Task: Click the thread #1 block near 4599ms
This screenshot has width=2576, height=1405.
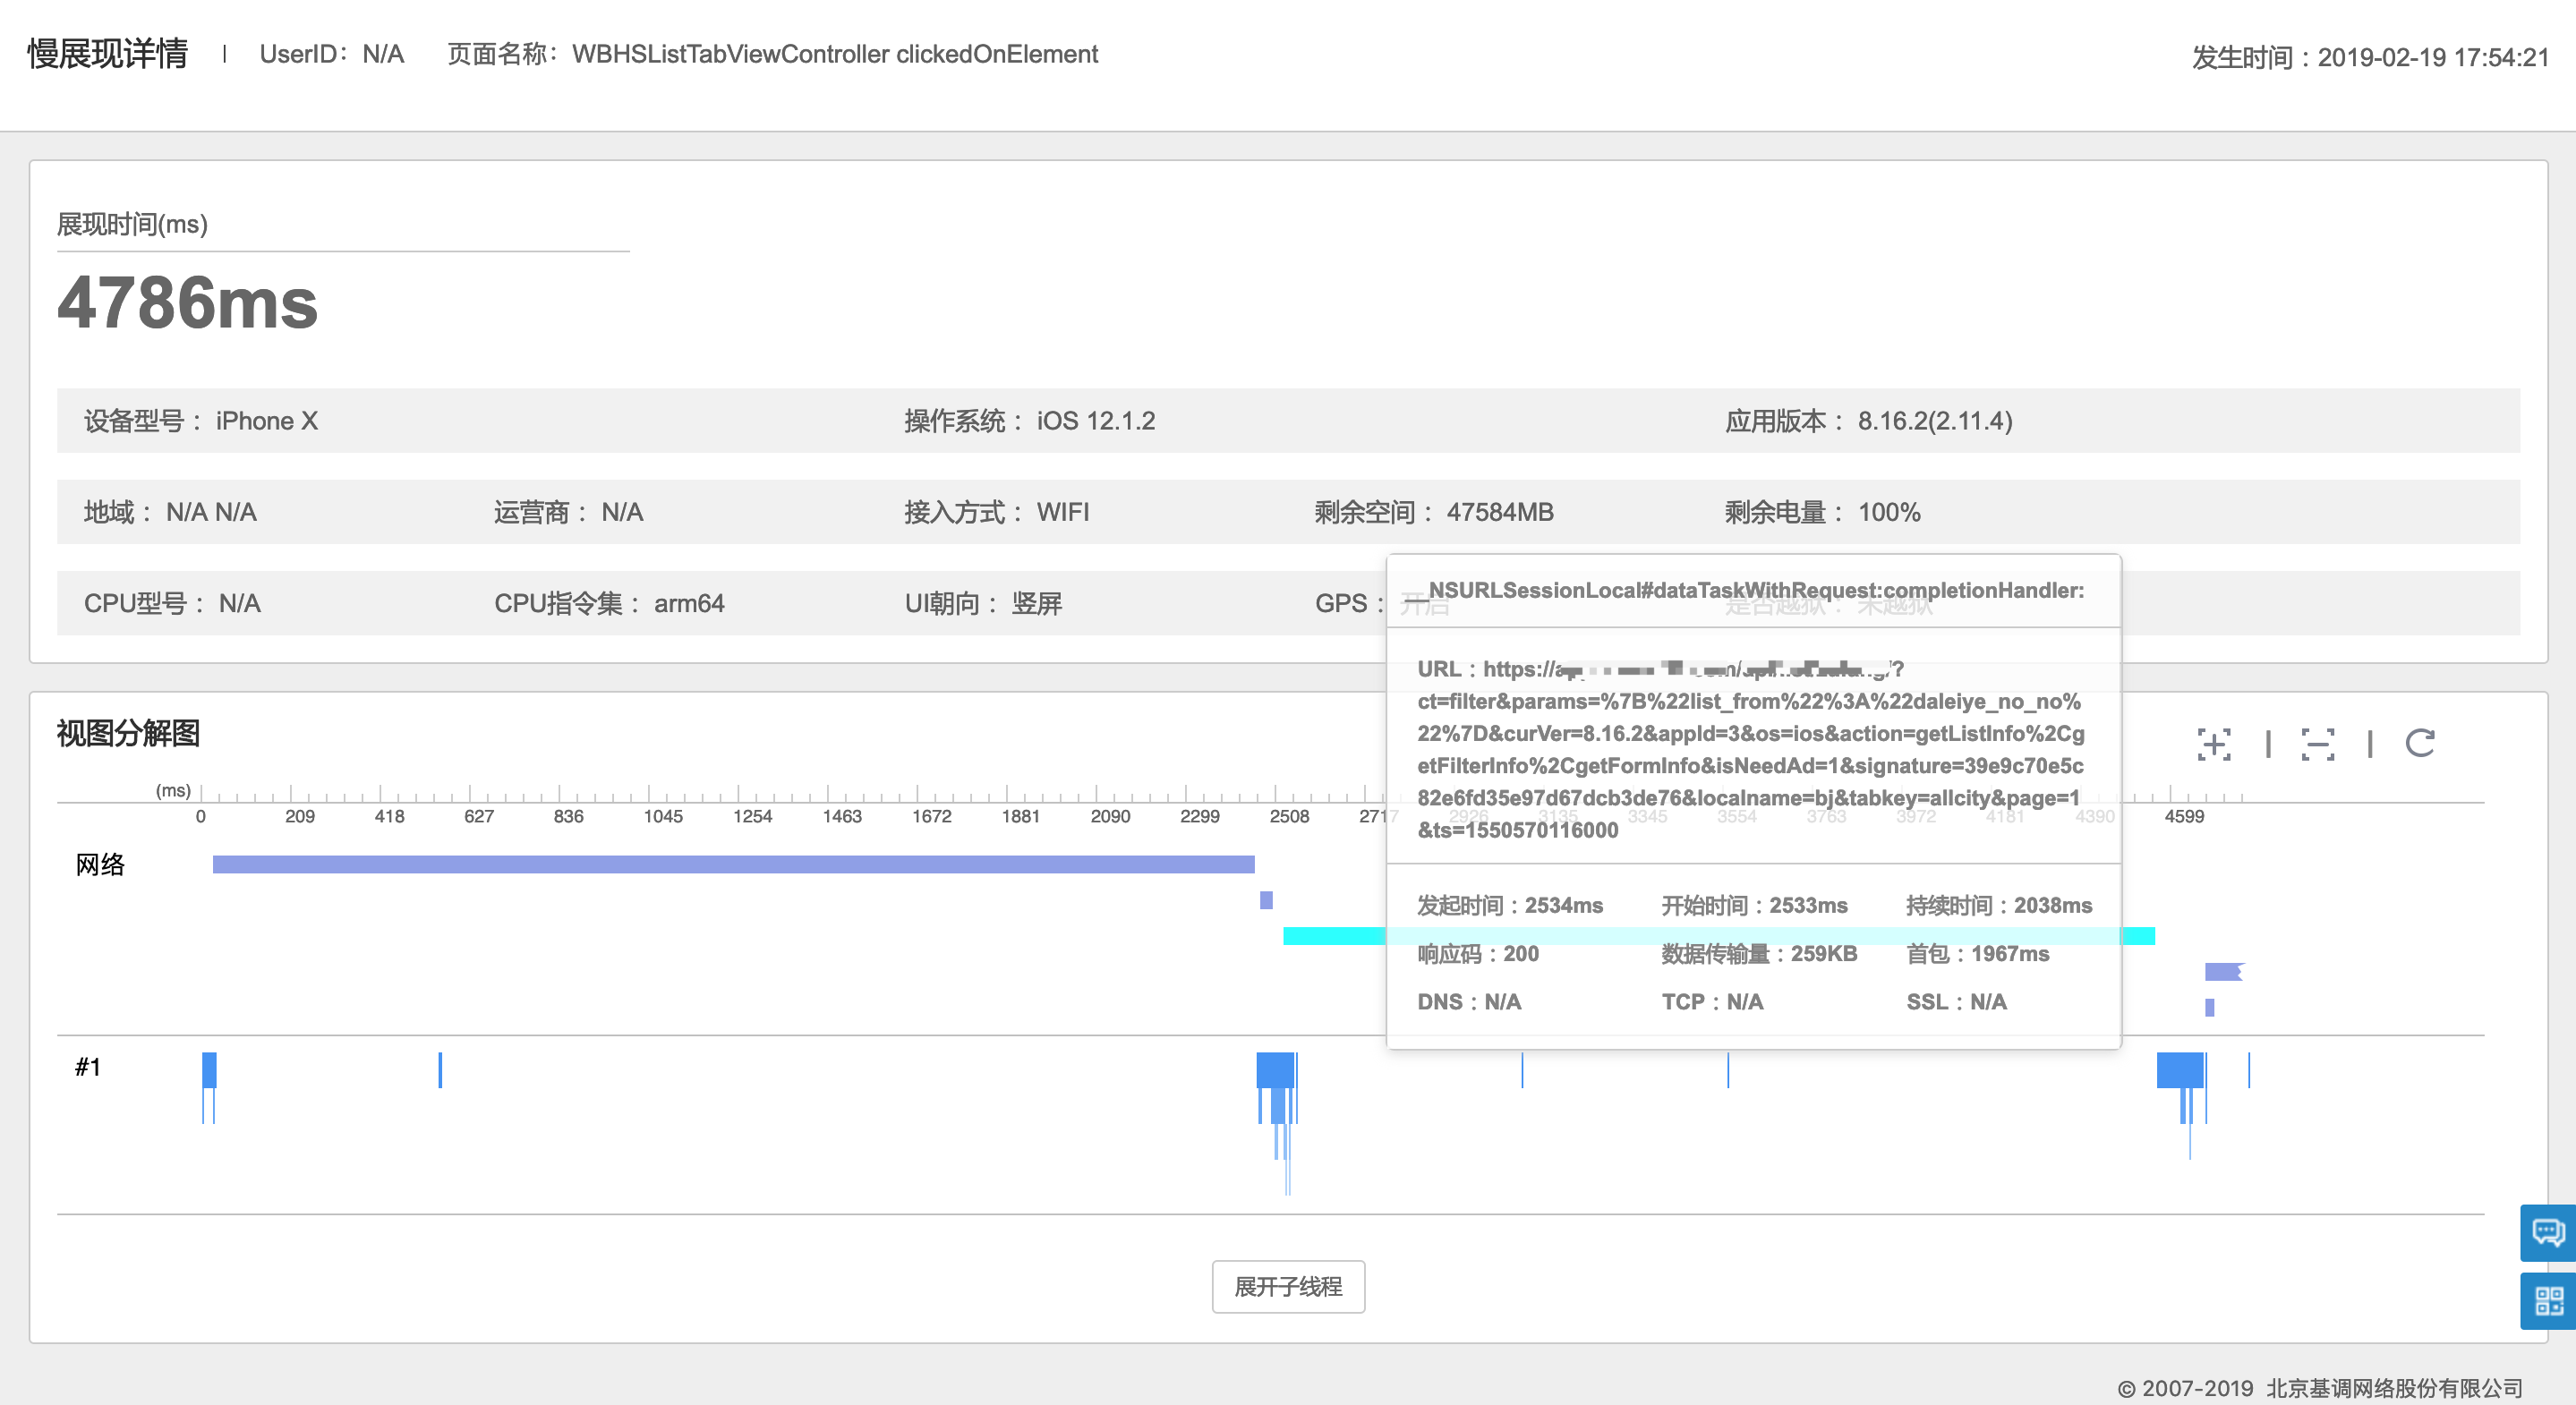Action: [x=2180, y=1069]
